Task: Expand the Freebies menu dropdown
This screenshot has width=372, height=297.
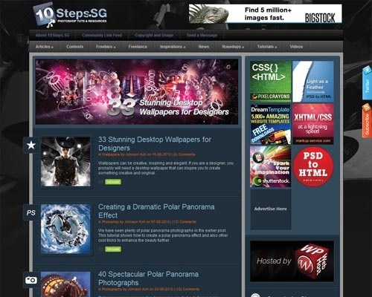Action: 106,47
